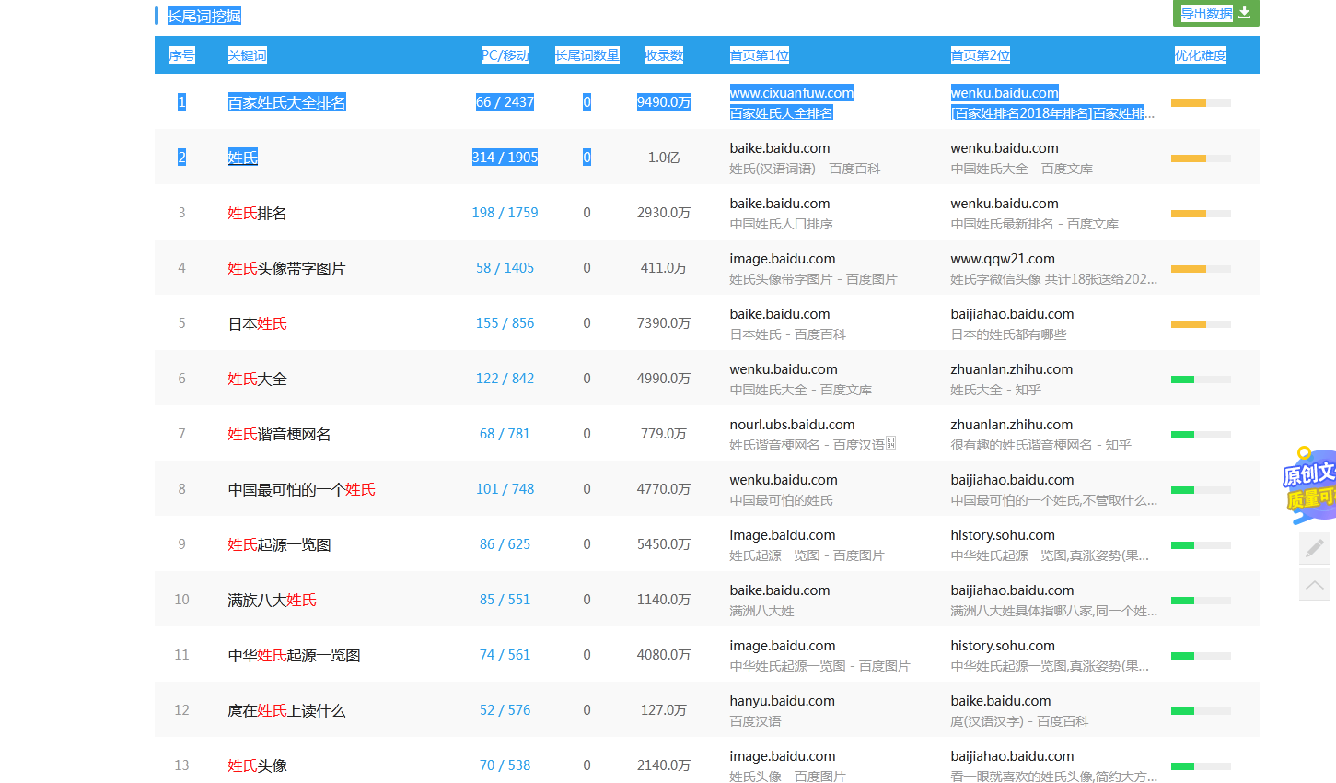Viewport: 1336px width, 783px height.
Task: Click the 198 / 1759 index value
Action: click(505, 213)
